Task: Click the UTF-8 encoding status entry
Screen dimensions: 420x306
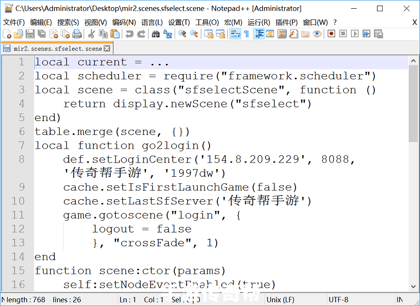Action: (339, 299)
